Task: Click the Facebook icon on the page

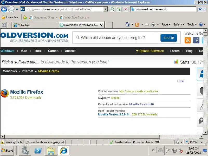Action: 196,40
